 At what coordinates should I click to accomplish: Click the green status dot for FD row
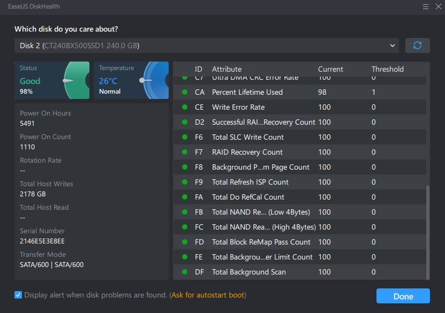coord(185,242)
